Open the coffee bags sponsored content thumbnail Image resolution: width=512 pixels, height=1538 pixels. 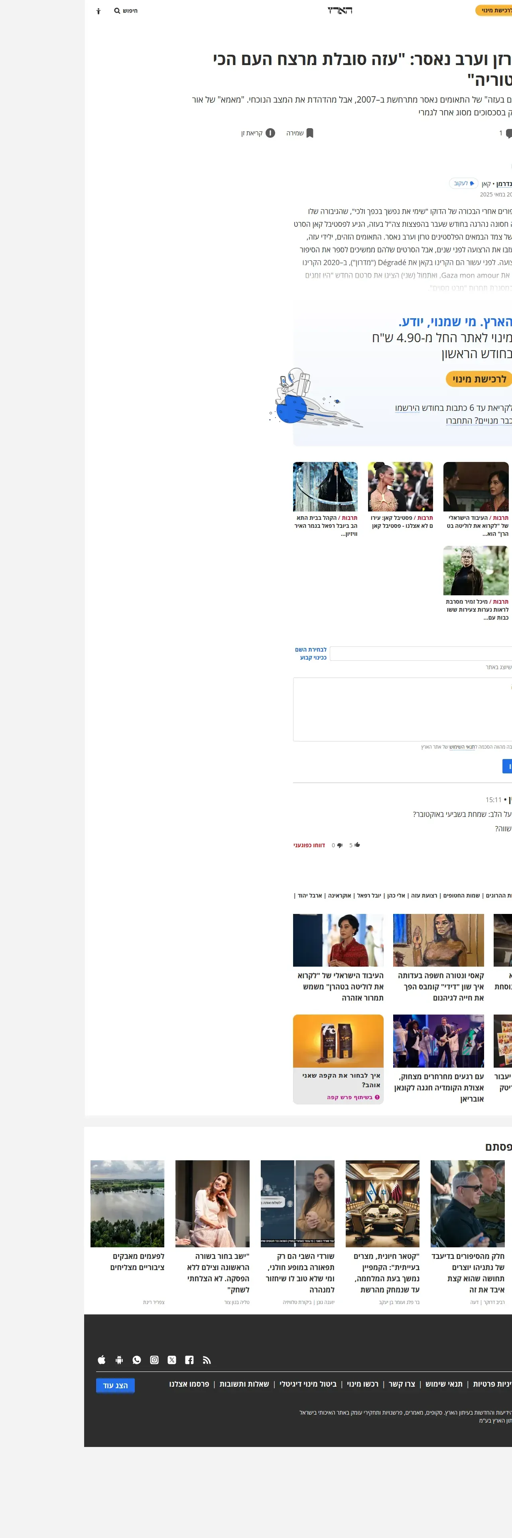(x=339, y=1041)
